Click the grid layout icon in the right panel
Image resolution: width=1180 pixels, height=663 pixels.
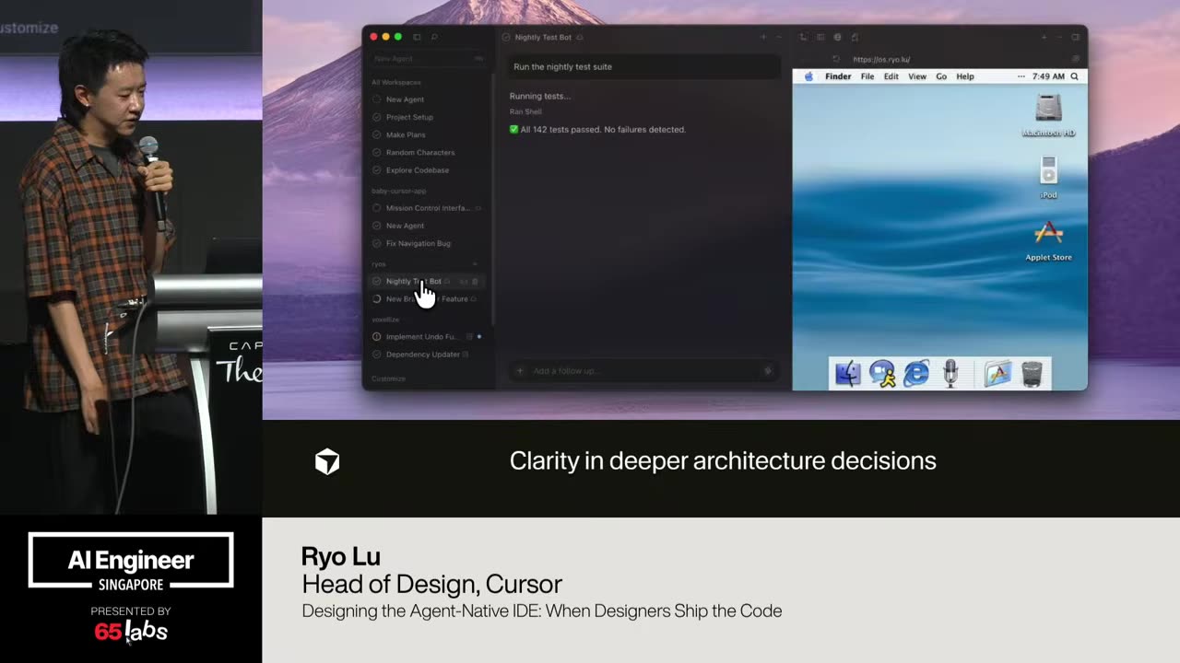click(820, 37)
